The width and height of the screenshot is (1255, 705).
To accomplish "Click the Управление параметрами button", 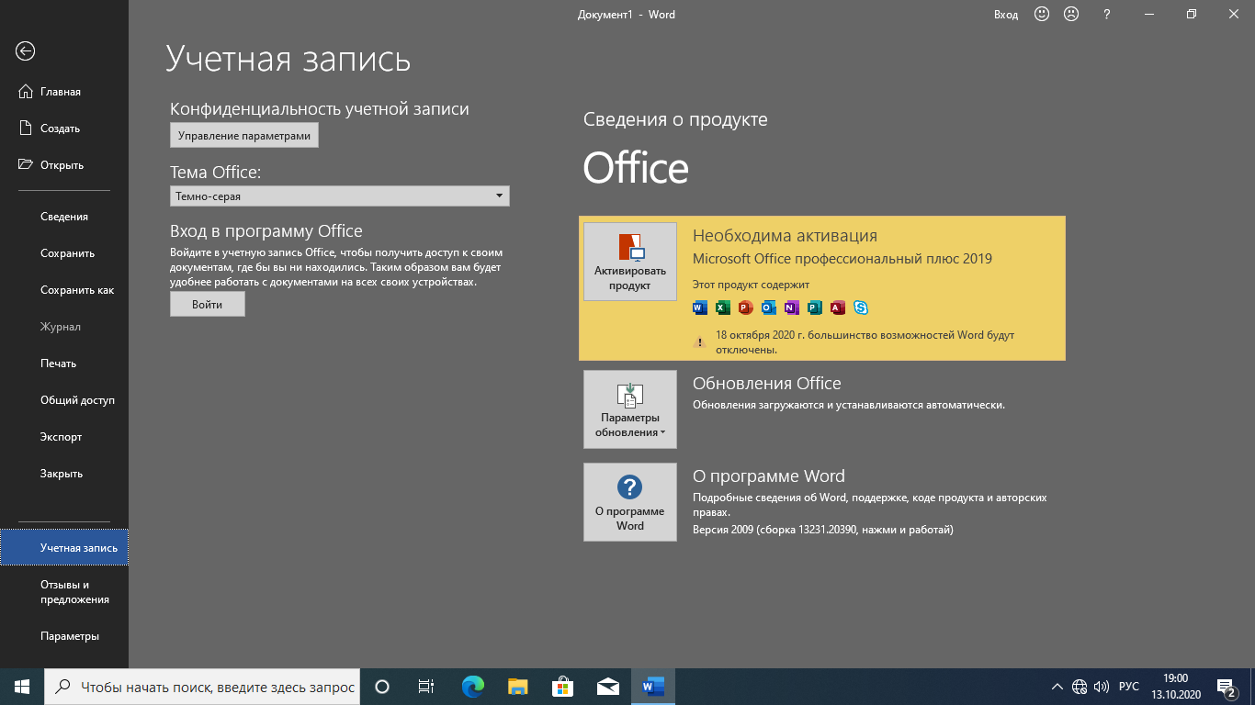I will [244, 136].
